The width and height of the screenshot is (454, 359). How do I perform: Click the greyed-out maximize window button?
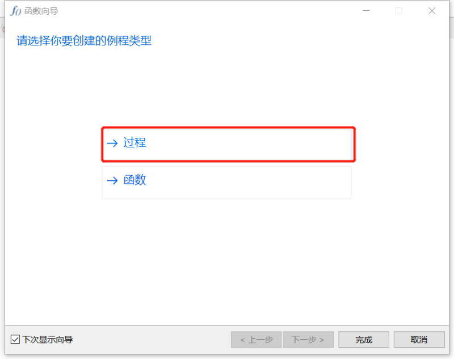tap(399, 11)
